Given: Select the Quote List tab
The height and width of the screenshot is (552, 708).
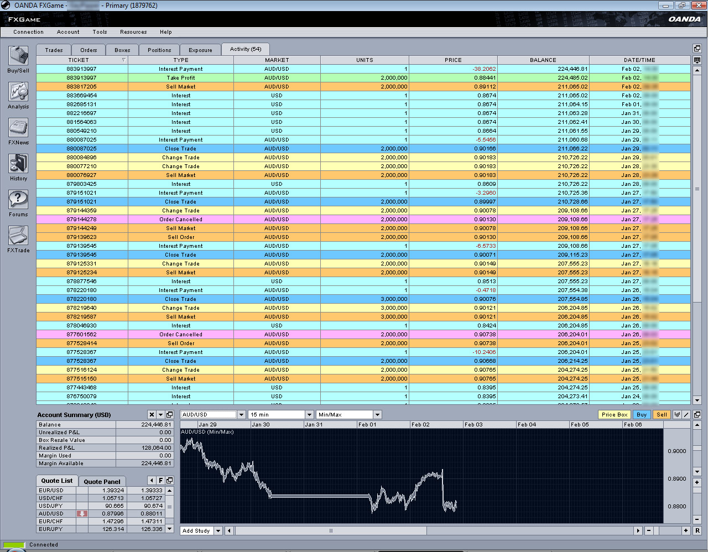Looking at the screenshot, I should pos(57,481).
